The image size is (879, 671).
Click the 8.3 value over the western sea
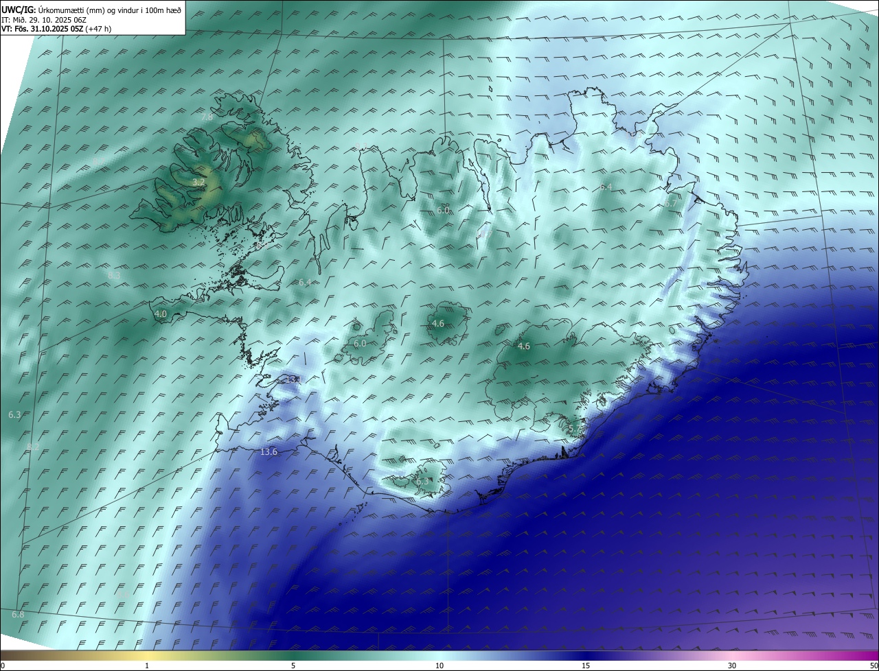pos(114,275)
